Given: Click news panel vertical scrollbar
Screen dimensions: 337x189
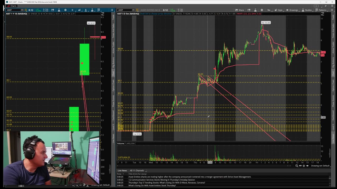Looking at the screenshot, I should 330,178.
